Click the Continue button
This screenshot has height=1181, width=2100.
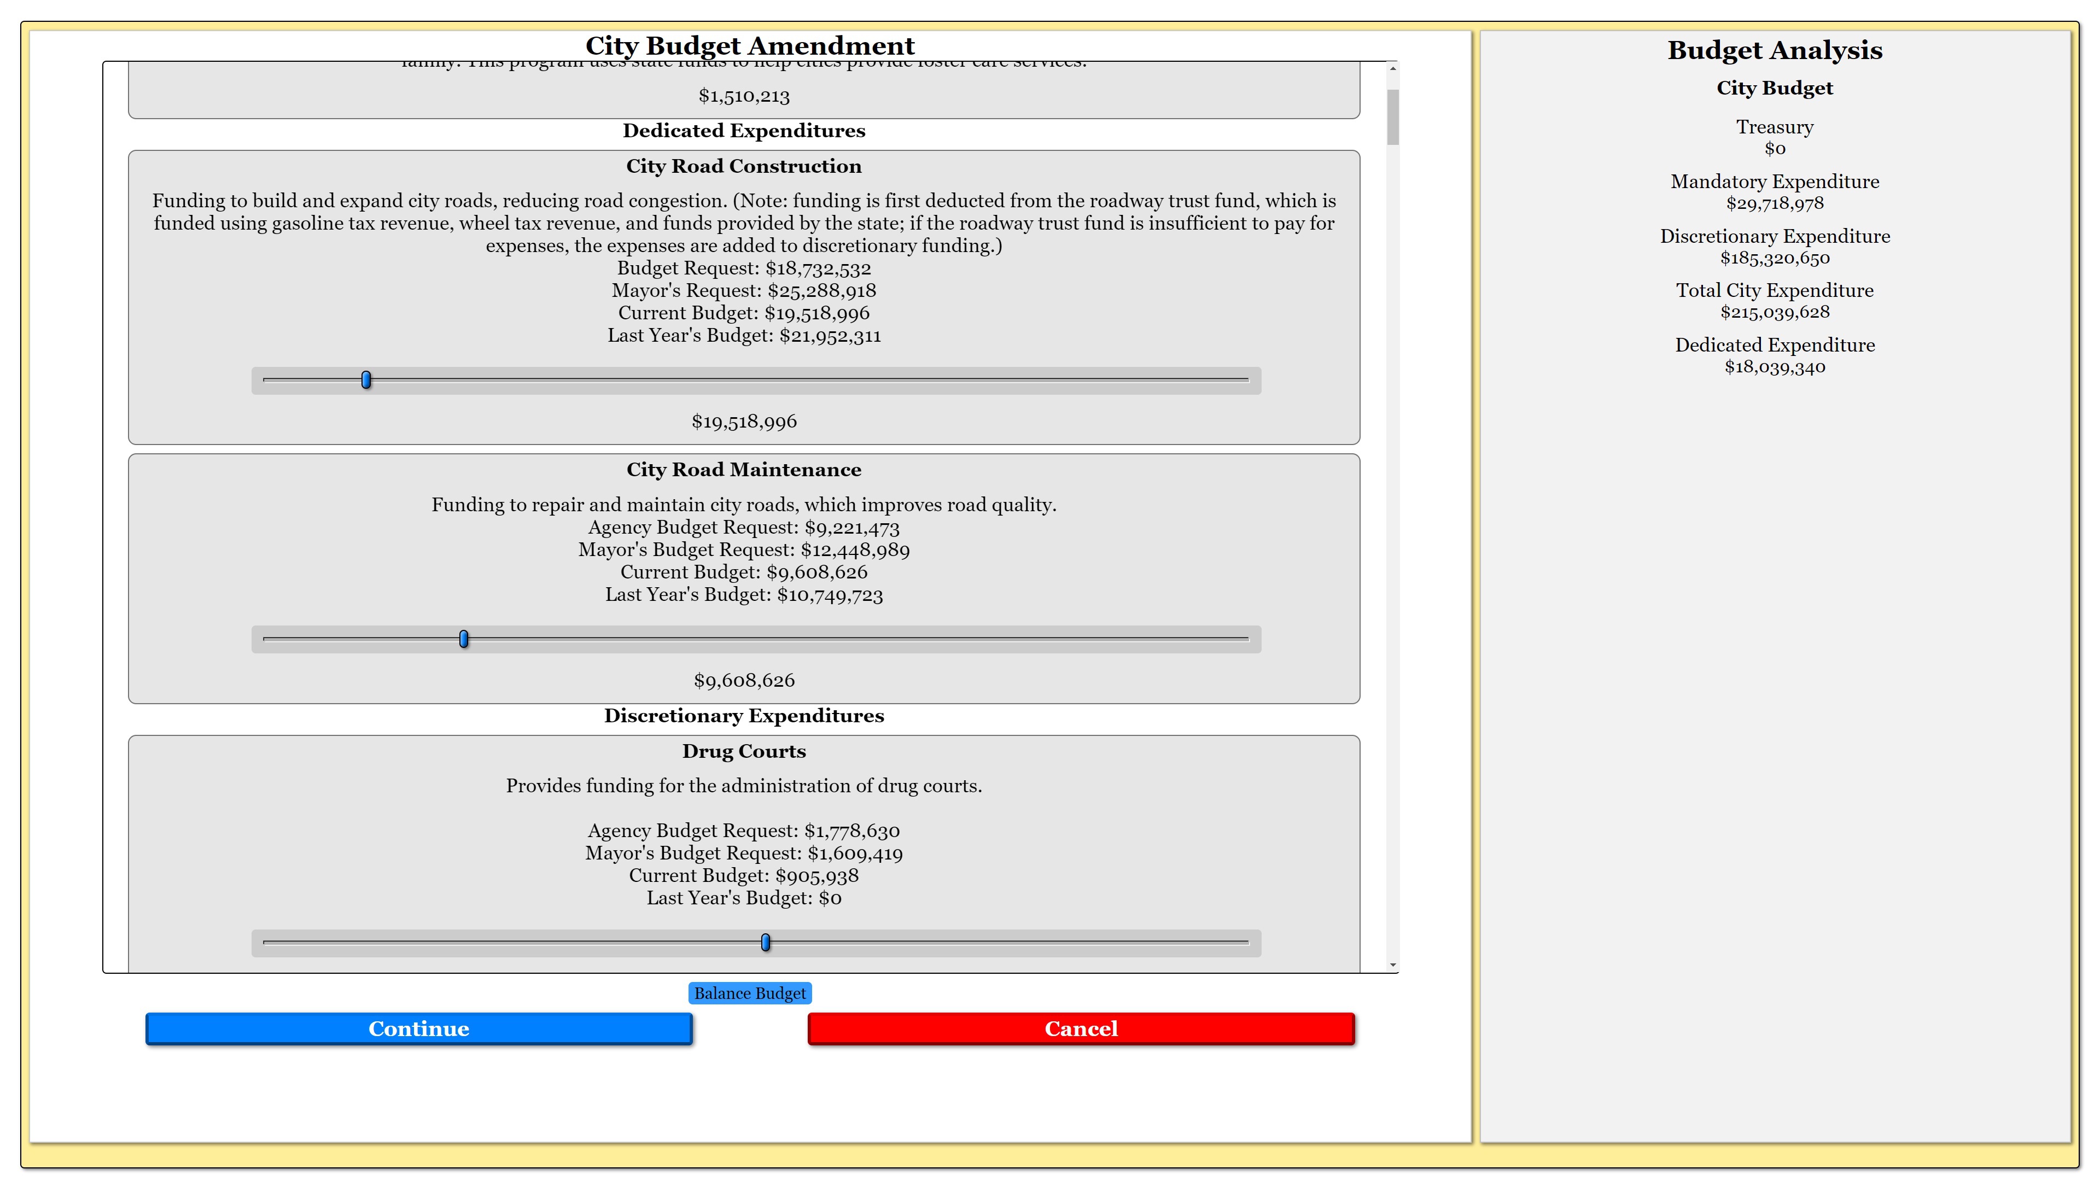pos(418,1028)
